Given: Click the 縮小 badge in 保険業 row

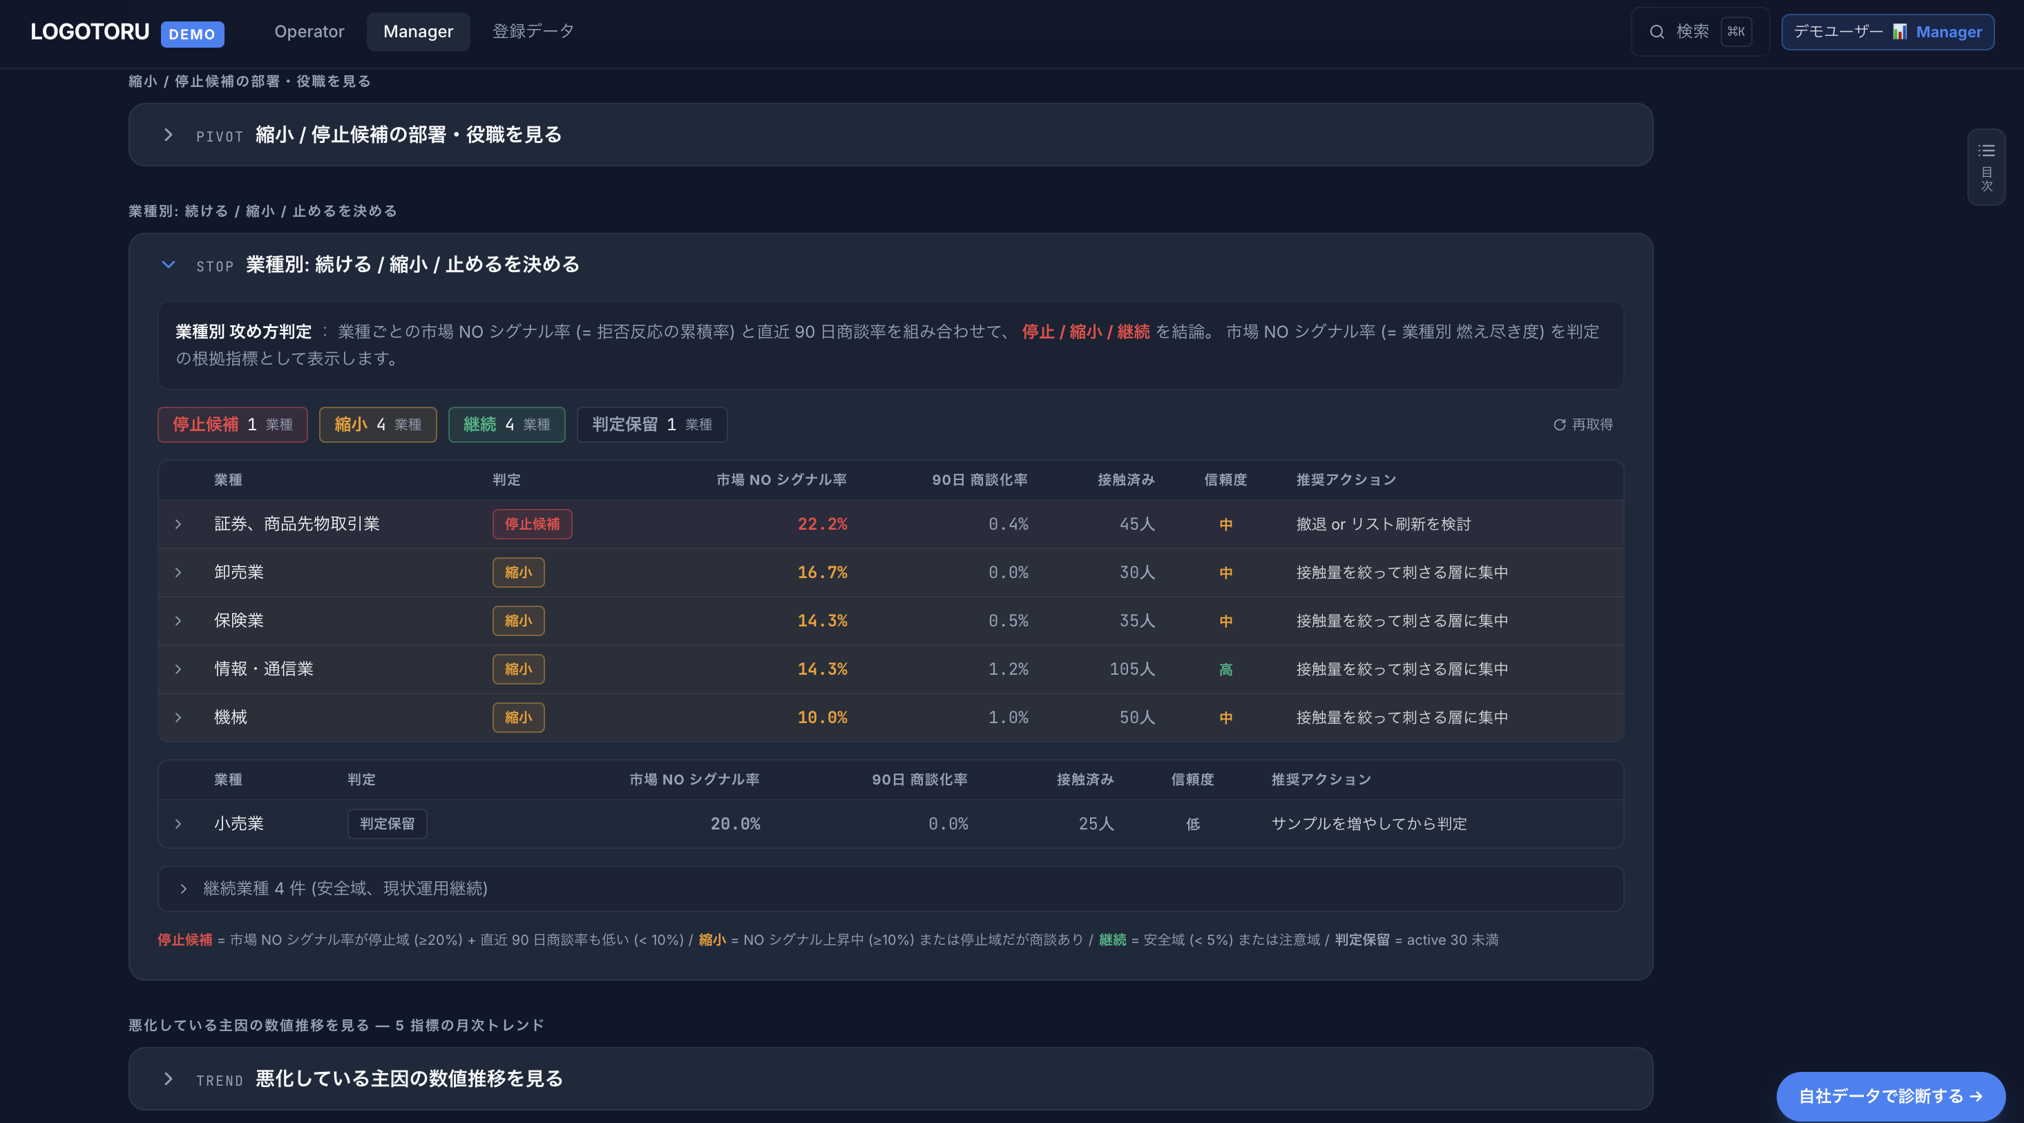Looking at the screenshot, I should [x=519, y=620].
